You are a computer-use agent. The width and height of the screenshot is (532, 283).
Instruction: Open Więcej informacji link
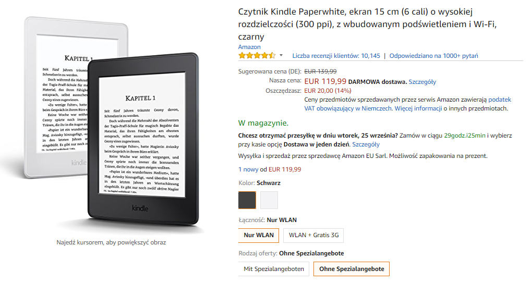(418, 108)
